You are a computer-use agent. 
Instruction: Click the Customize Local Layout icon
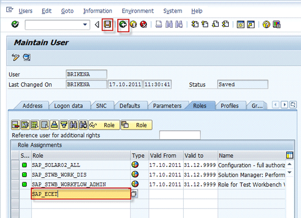(276, 25)
